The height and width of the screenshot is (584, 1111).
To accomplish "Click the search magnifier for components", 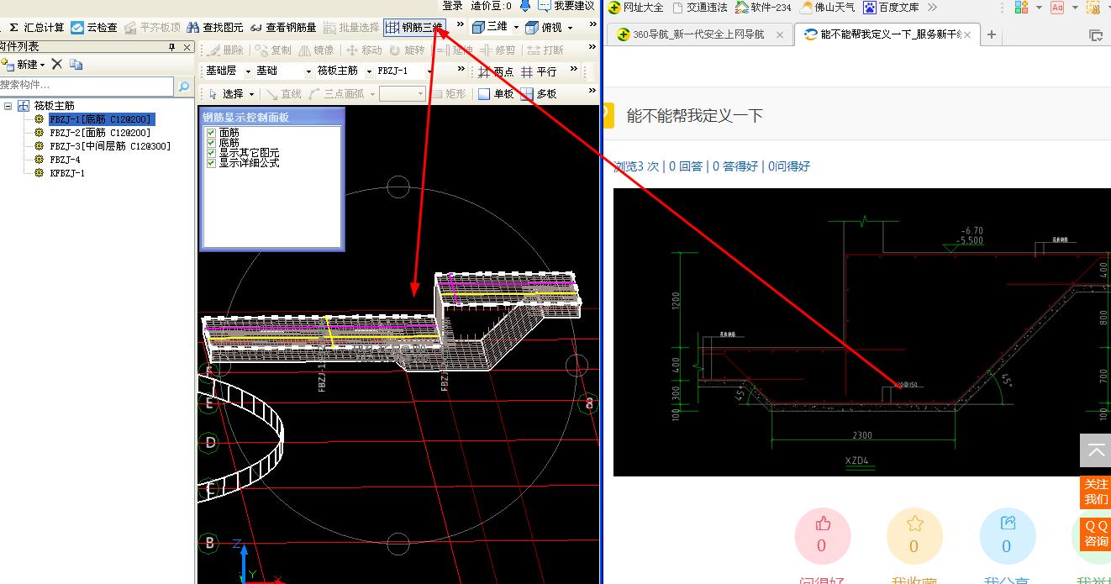I will [x=184, y=85].
